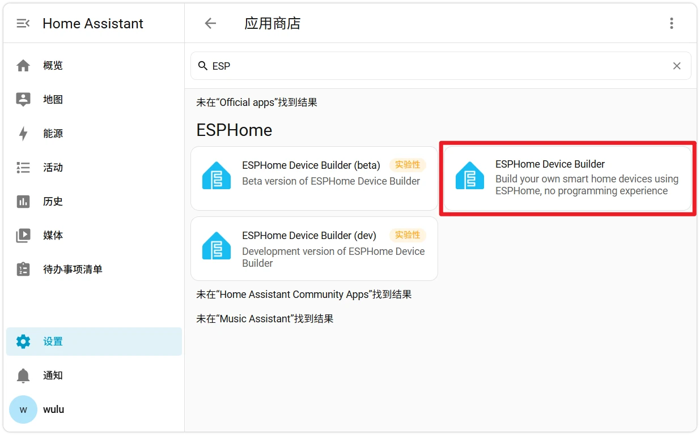Click the ESPHome section heading
The height and width of the screenshot is (435, 700).
[x=234, y=130]
